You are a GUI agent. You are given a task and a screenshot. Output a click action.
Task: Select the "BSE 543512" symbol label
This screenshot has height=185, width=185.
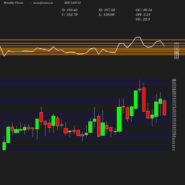click(73, 3)
